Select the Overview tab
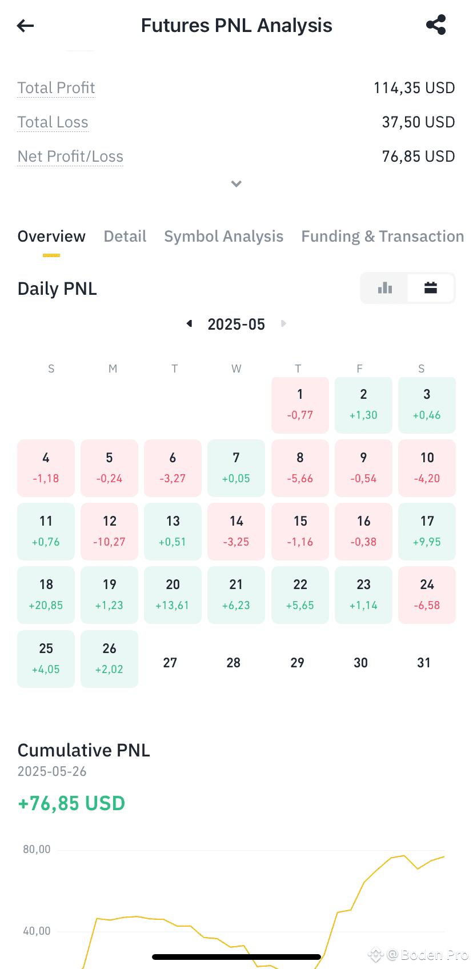This screenshot has height=969, width=473. (51, 237)
